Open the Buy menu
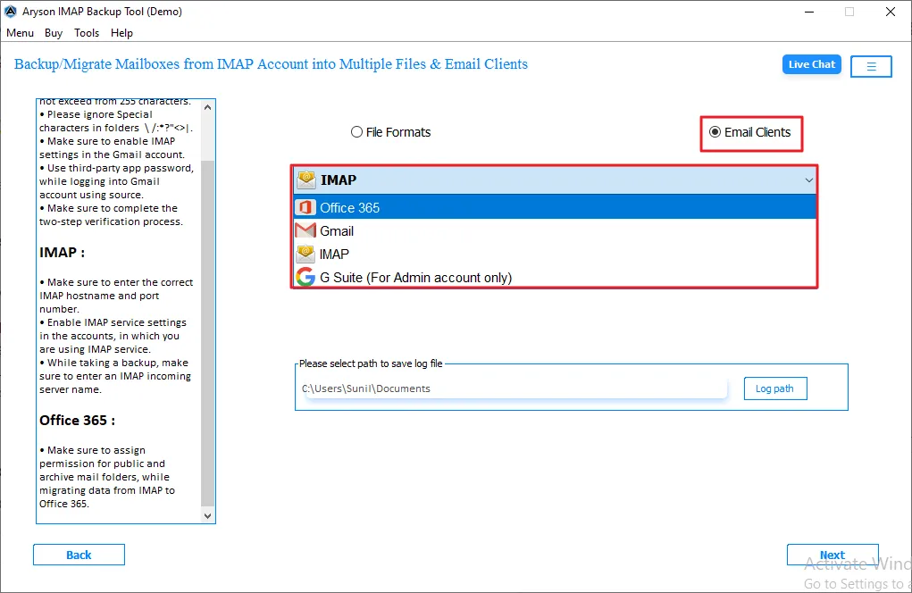This screenshot has height=593, width=912. point(54,33)
